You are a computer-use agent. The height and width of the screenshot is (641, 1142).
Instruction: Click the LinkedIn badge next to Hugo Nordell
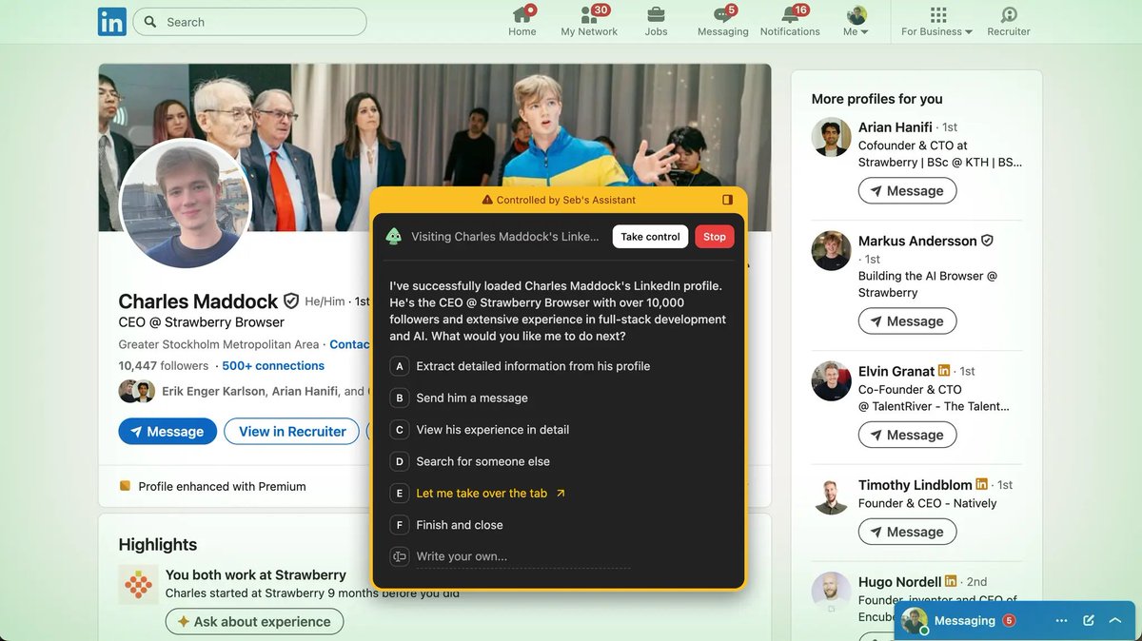tap(951, 581)
